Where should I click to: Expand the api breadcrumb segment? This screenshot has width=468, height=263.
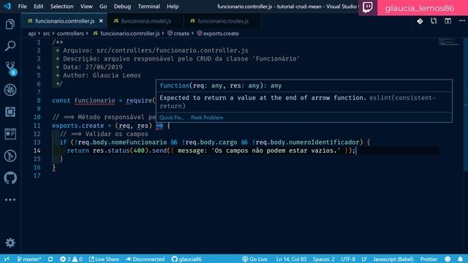coord(32,34)
